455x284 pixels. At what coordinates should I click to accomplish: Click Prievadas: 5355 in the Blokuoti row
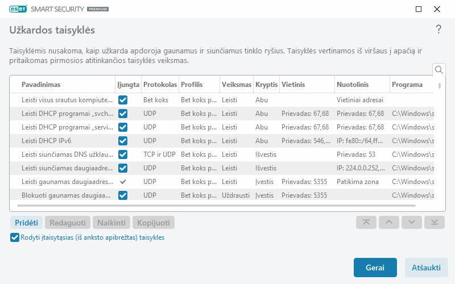click(304, 195)
